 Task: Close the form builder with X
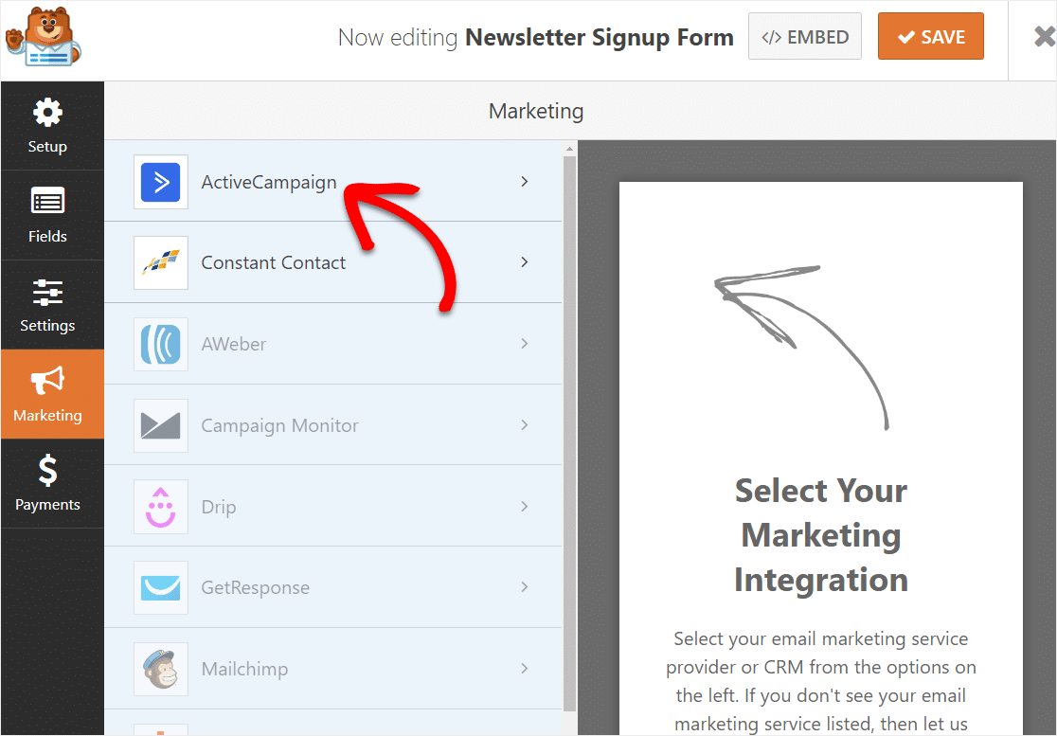click(x=1044, y=36)
